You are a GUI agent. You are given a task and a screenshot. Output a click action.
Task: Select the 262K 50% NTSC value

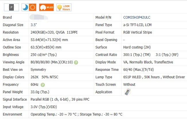(44, 77)
